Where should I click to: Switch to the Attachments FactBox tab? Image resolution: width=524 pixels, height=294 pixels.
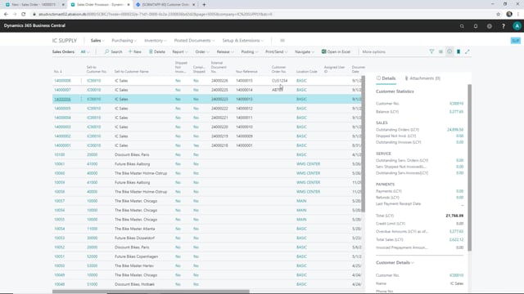422,78
